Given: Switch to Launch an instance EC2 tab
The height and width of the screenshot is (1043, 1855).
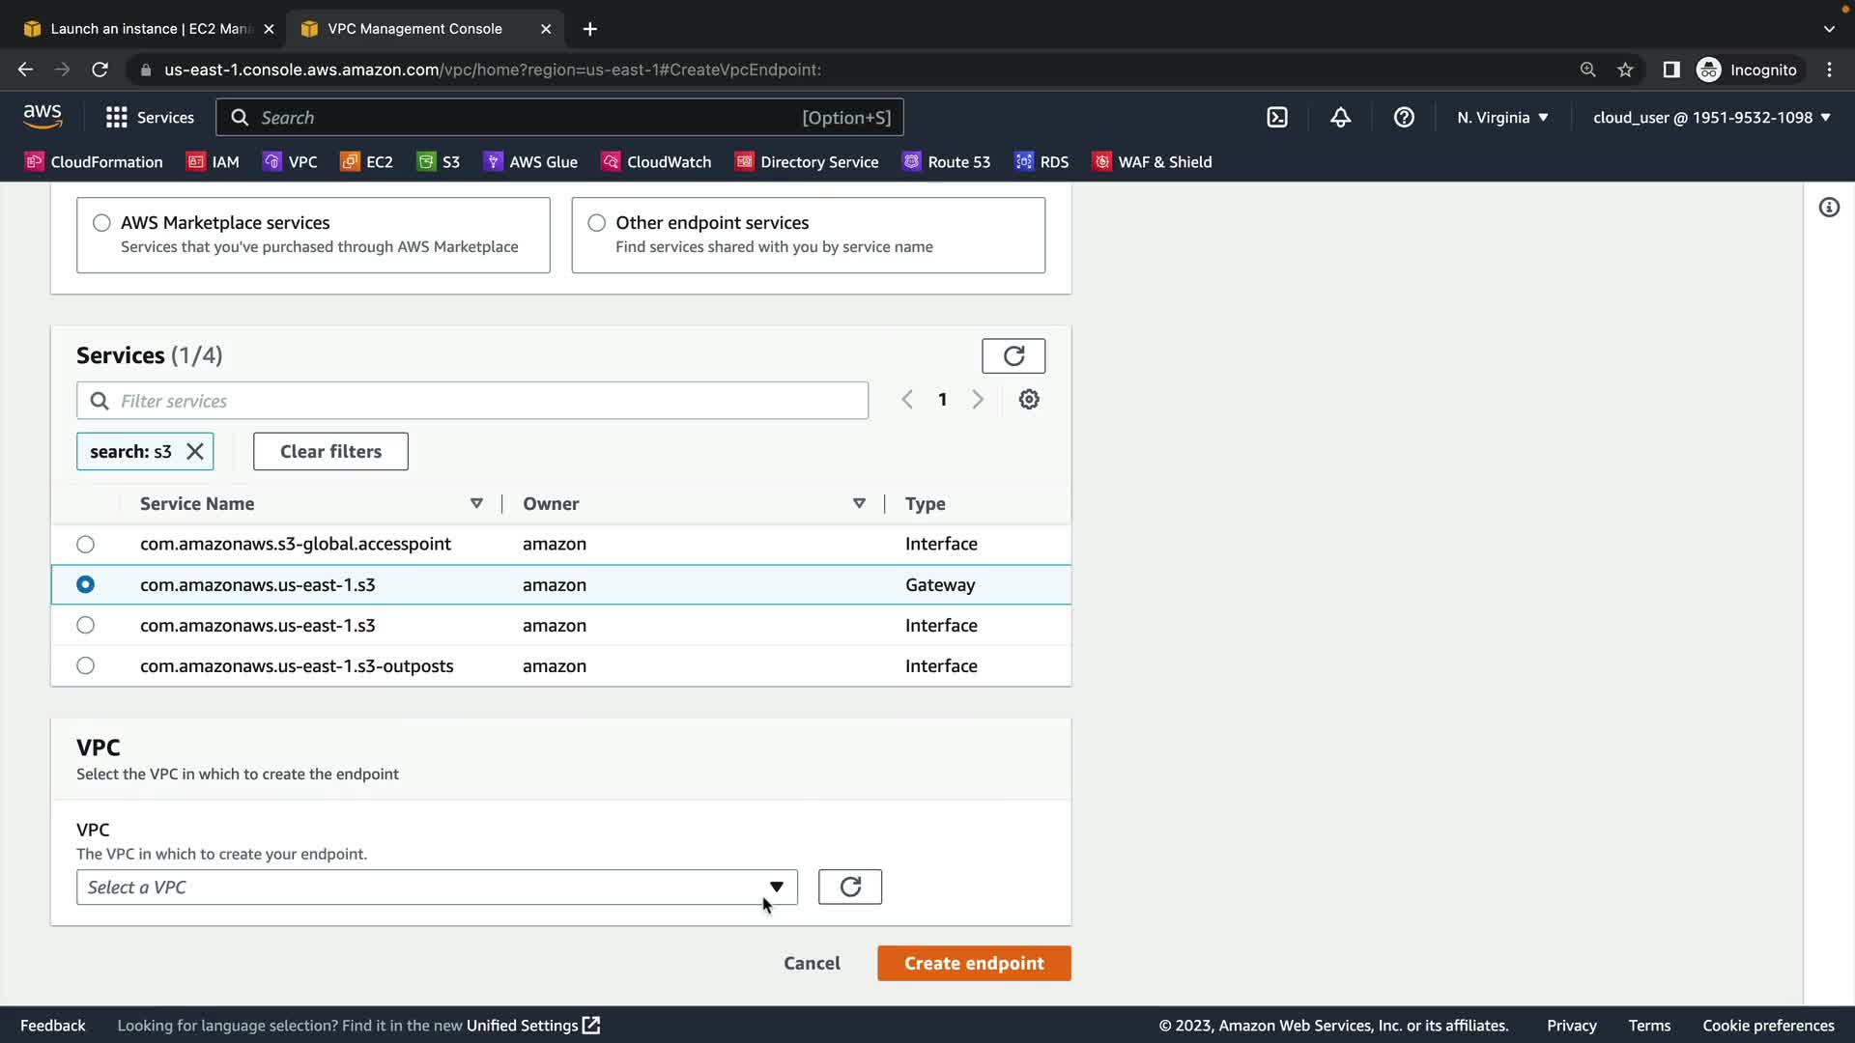Looking at the screenshot, I should click(x=150, y=29).
